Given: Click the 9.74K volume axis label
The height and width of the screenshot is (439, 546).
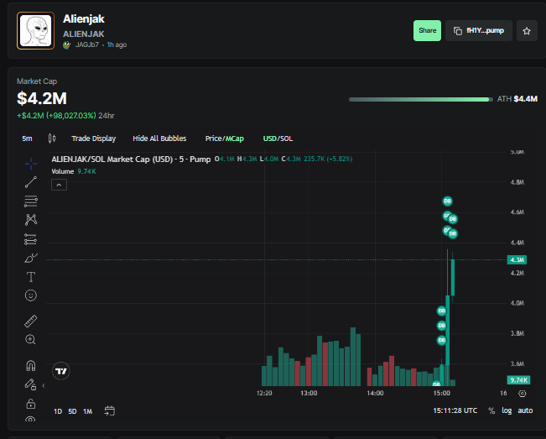Looking at the screenshot, I should pos(518,380).
